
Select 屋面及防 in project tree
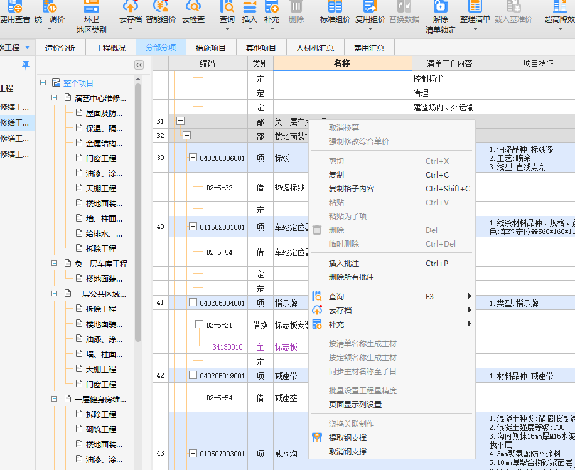104,114
